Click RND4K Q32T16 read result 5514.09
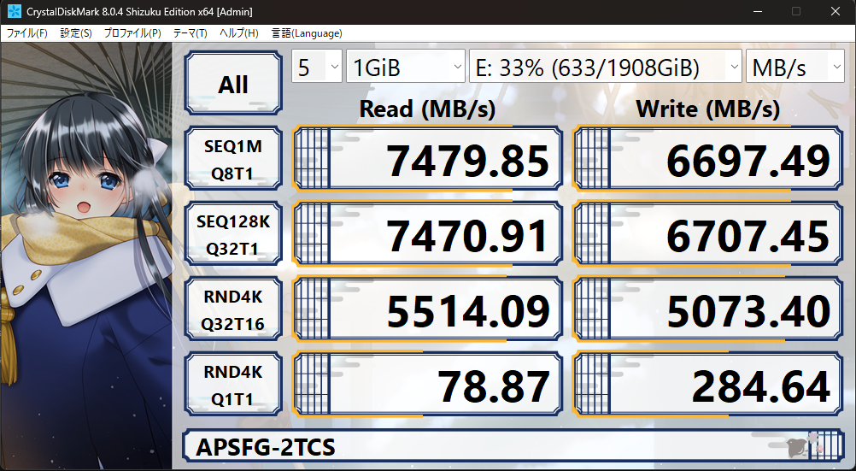The height and width of the screenshot is (471, 856). 427,309
